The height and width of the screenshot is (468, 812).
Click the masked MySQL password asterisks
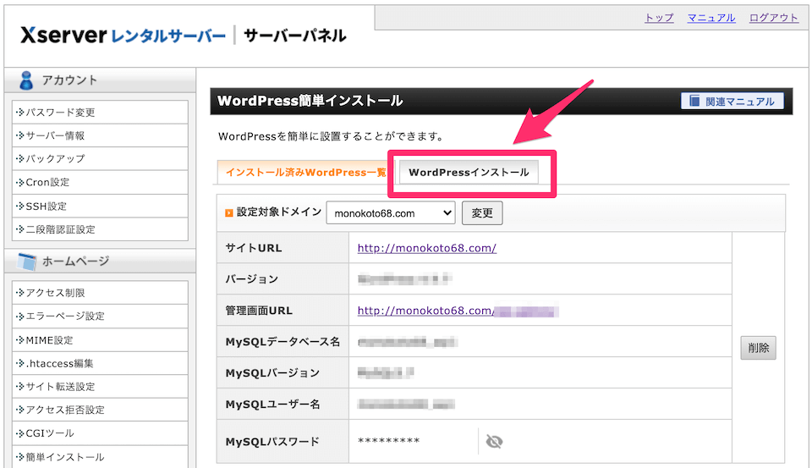[388, 441]
